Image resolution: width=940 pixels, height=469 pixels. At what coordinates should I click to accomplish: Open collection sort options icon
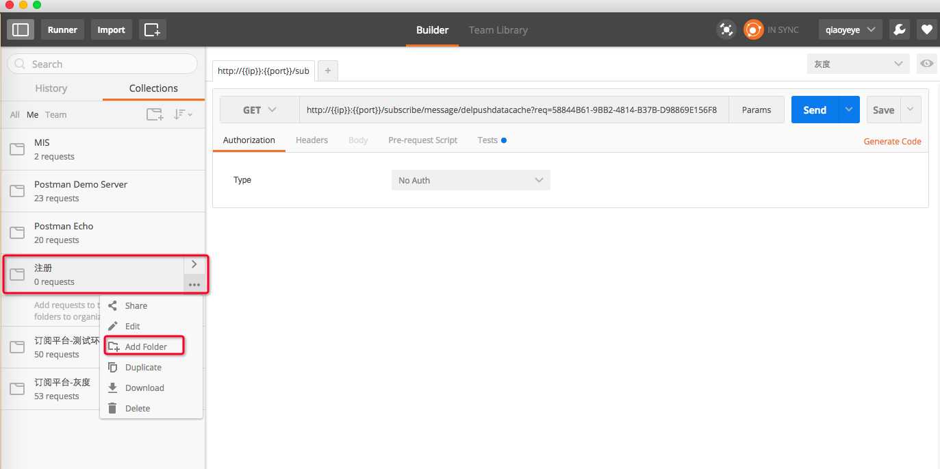click(183, 114)
